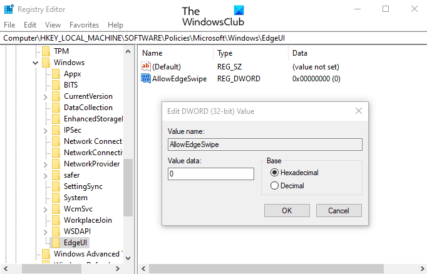Click the EdgeUI folder icon
The image size is (427, 274).
click(56, 243)
